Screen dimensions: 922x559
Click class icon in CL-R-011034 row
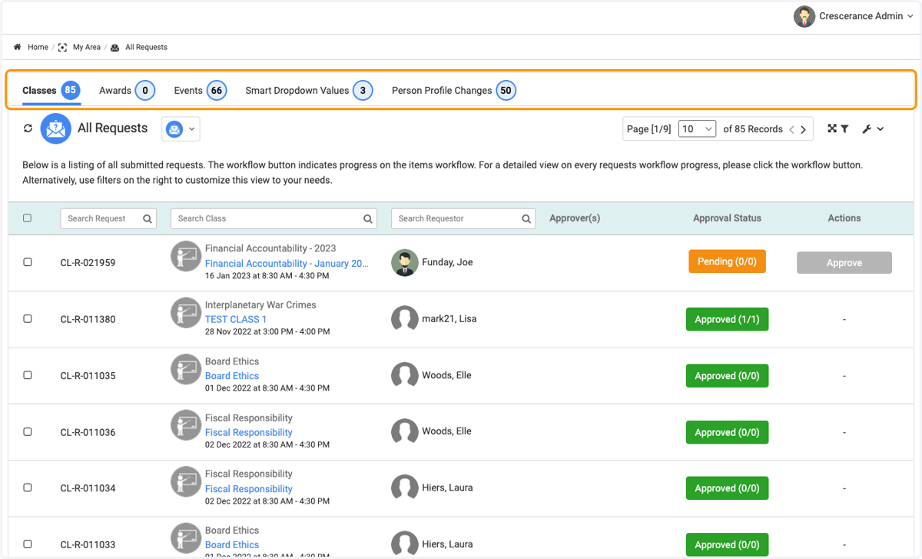[185, 481]
